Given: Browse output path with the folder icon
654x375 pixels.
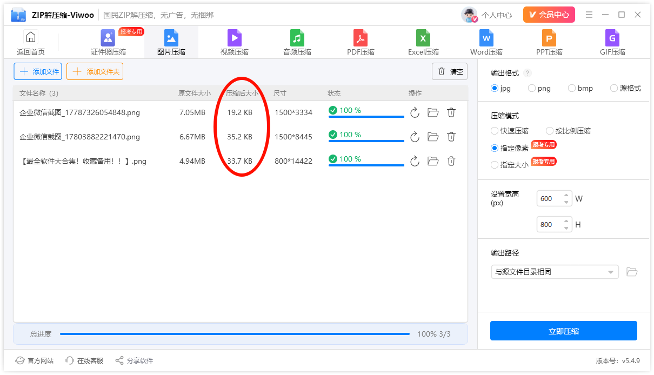Looking at the screenshot, I should 632,272.
